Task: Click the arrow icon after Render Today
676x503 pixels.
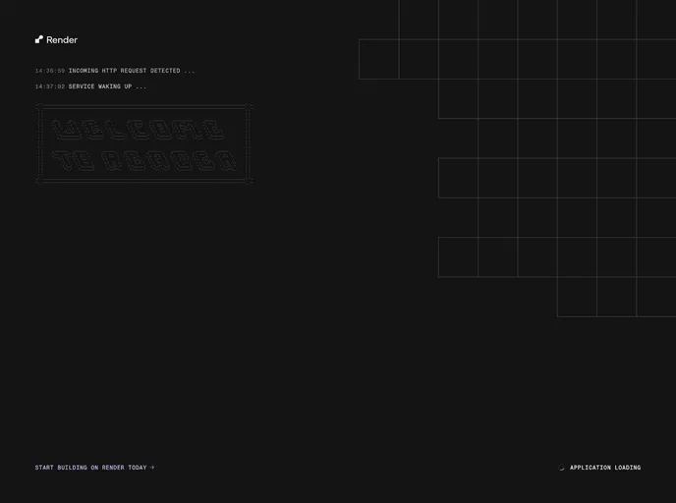Action: pos(152,468)
